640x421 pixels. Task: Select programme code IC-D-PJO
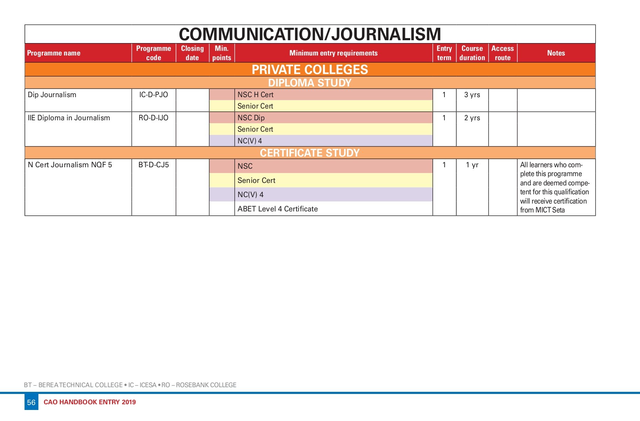(154, 95)
